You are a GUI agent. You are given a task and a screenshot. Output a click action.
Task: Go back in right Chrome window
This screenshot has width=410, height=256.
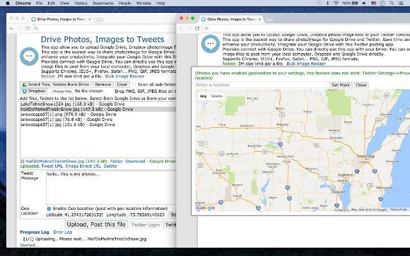181,28
